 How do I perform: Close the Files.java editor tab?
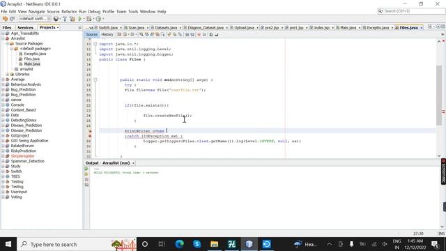pos(421,28)
